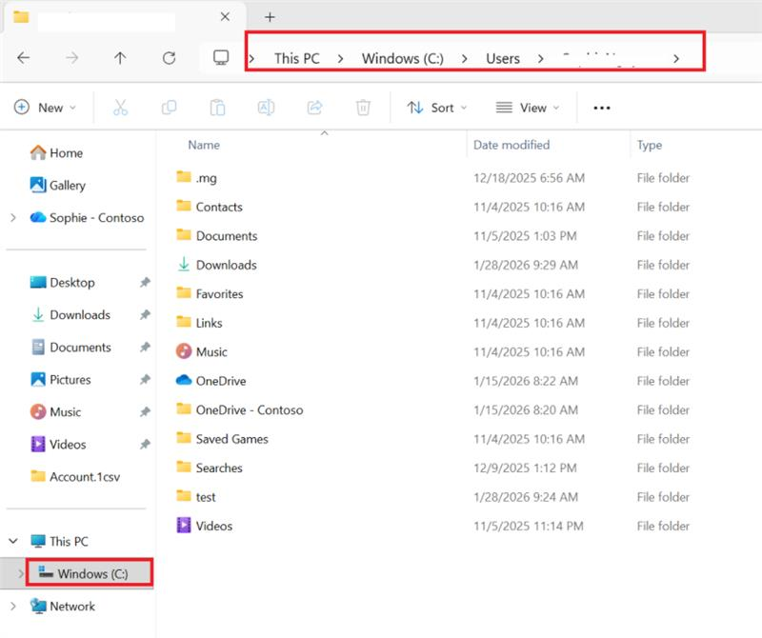This screenshot has width=762, height=638.
Task: Select the Links folder
Action: (199, 323)
